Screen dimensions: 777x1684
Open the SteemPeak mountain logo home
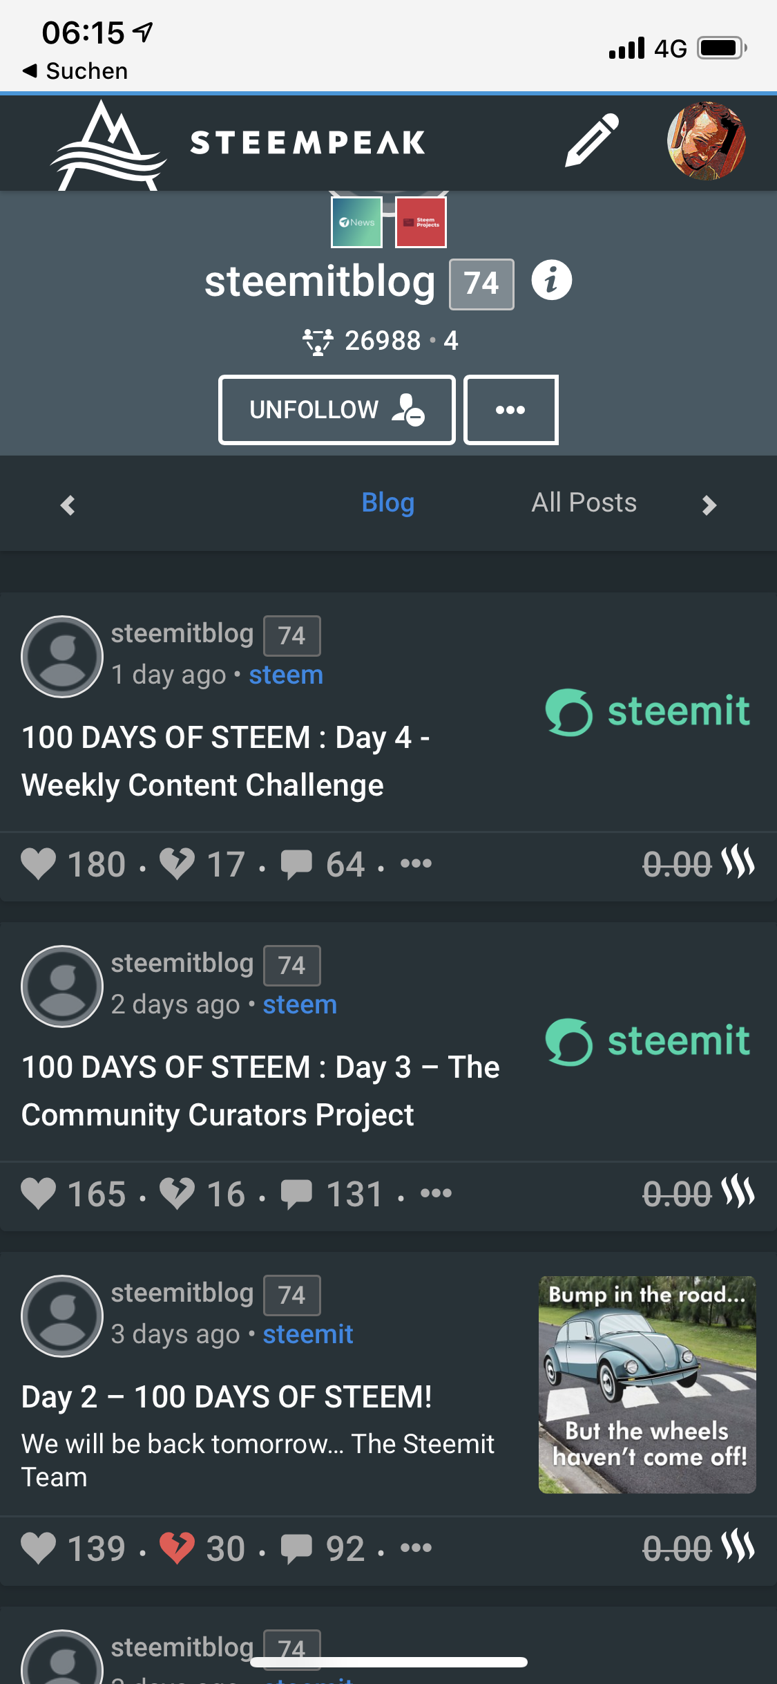[108, 145]
